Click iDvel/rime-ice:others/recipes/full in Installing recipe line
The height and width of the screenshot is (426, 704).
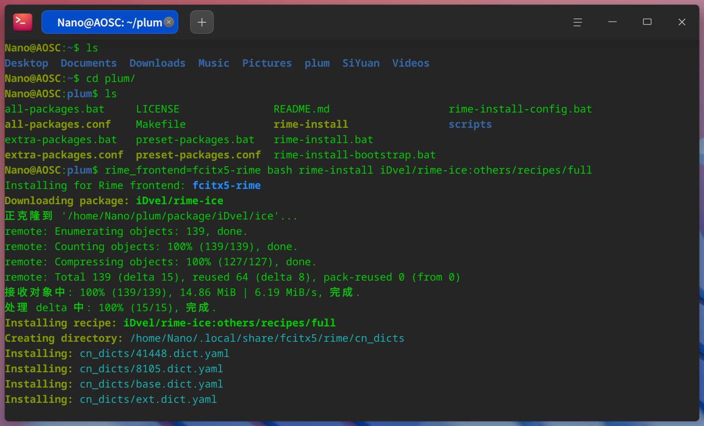pos(230,323)
